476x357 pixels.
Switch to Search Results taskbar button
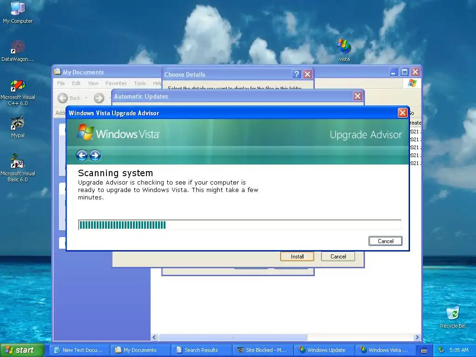201,350
